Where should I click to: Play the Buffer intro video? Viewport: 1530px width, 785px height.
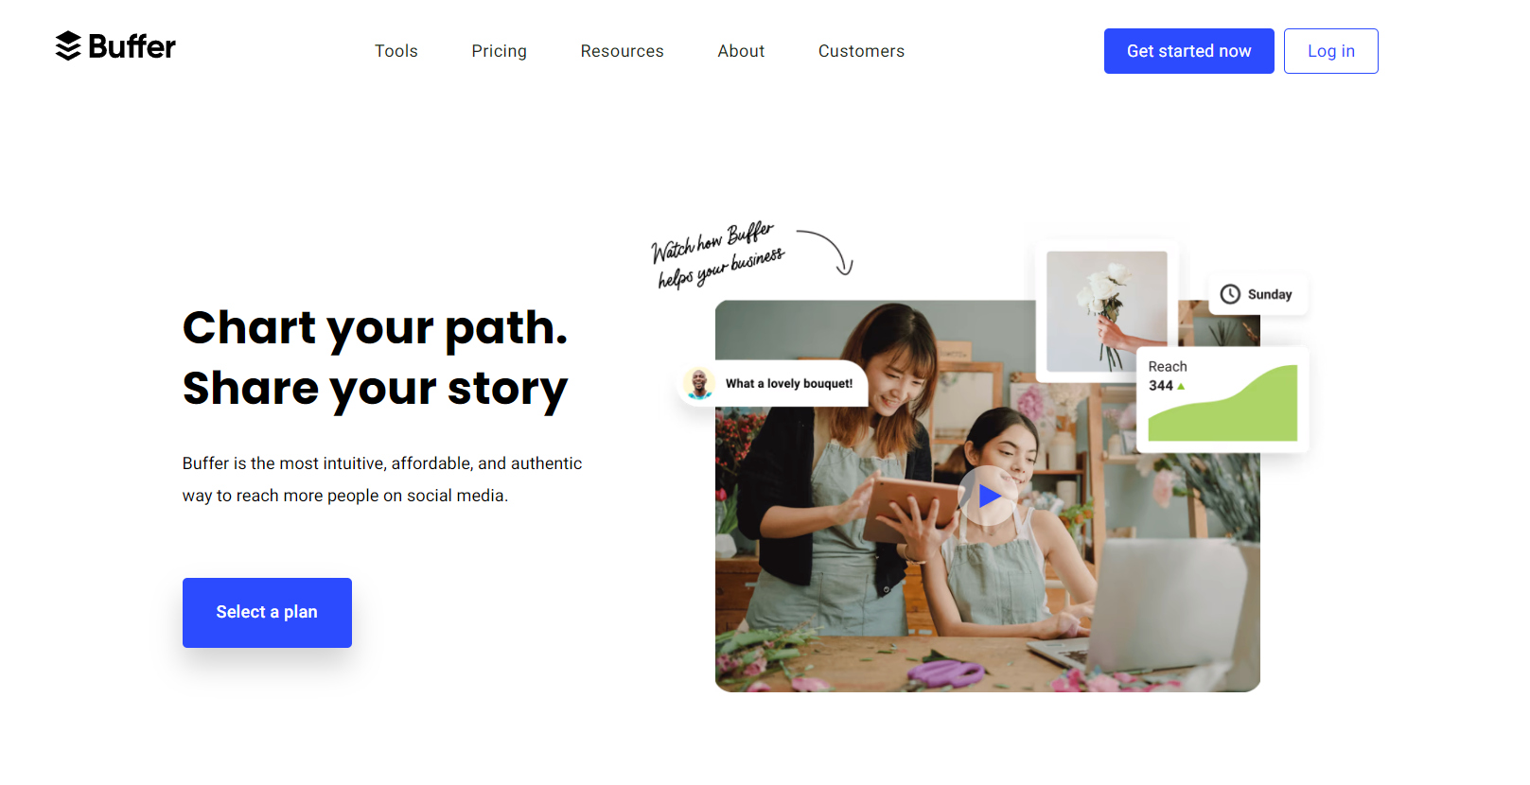tap(988, 496)
